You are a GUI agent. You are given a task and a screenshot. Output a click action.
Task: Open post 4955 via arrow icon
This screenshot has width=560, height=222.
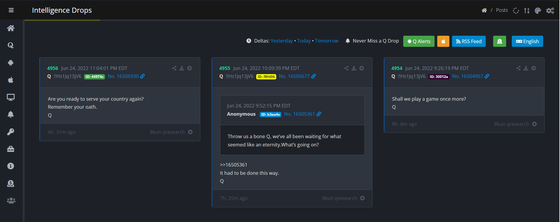coord(362,68)
